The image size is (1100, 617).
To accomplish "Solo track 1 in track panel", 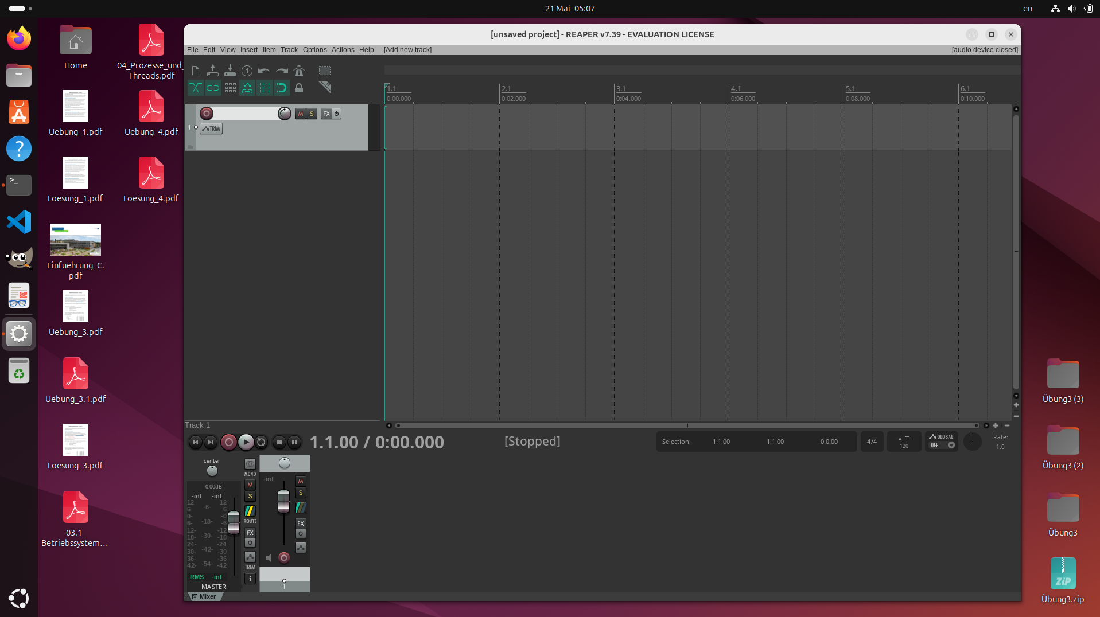I will 312,114.
